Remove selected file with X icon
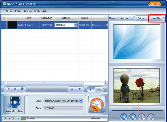The width and height of the screenshot is (167, 122). pos(15,89)
